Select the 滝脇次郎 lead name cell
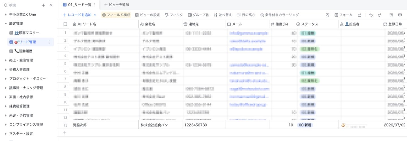407x141 pixels. (x=104, y=125)
